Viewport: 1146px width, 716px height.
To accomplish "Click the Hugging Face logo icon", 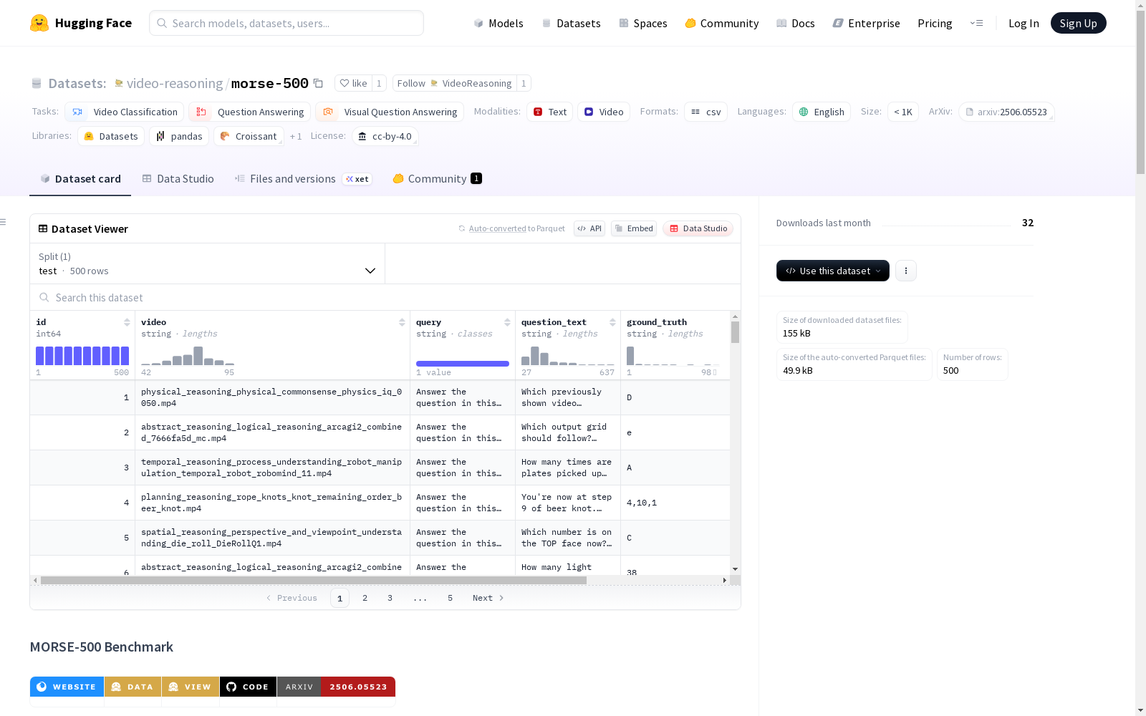I will tap(39, 23).
